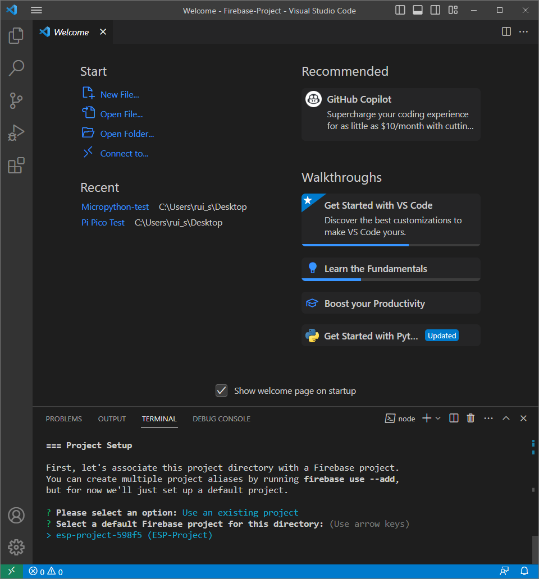Open recent folder Micropython-test
Viewport: 539px width, 579px height.
[115, 207]
